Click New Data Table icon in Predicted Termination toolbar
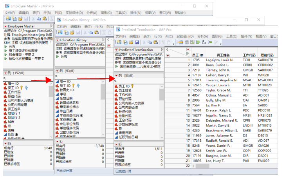Screen dimensions: 283x177 coord(119,42)
